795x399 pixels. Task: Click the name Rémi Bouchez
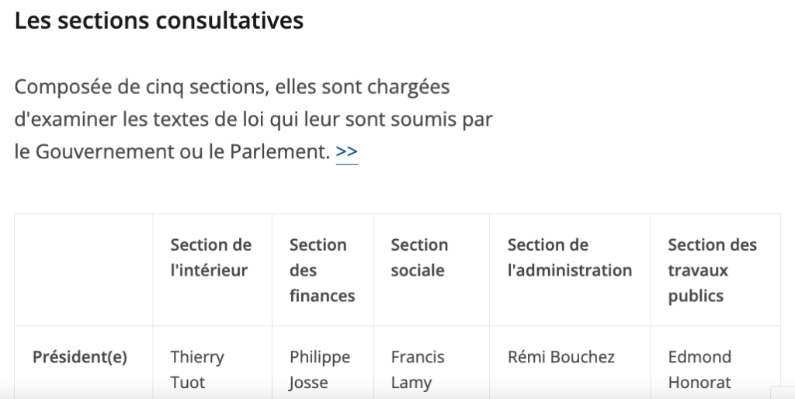tap(561, 357)
